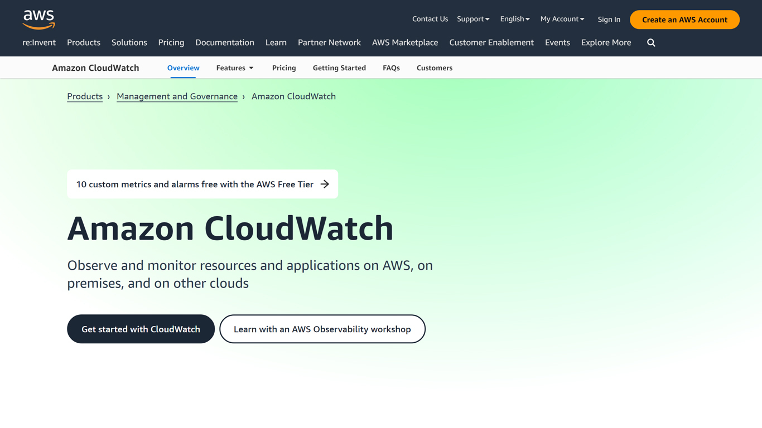
Task: Click the Free Tier banner arrow
Action: pos(325,184)
